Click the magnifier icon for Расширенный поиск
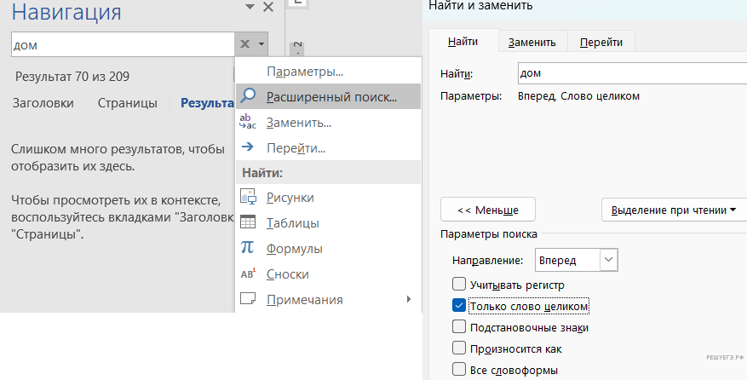 [x=248, y=96]
